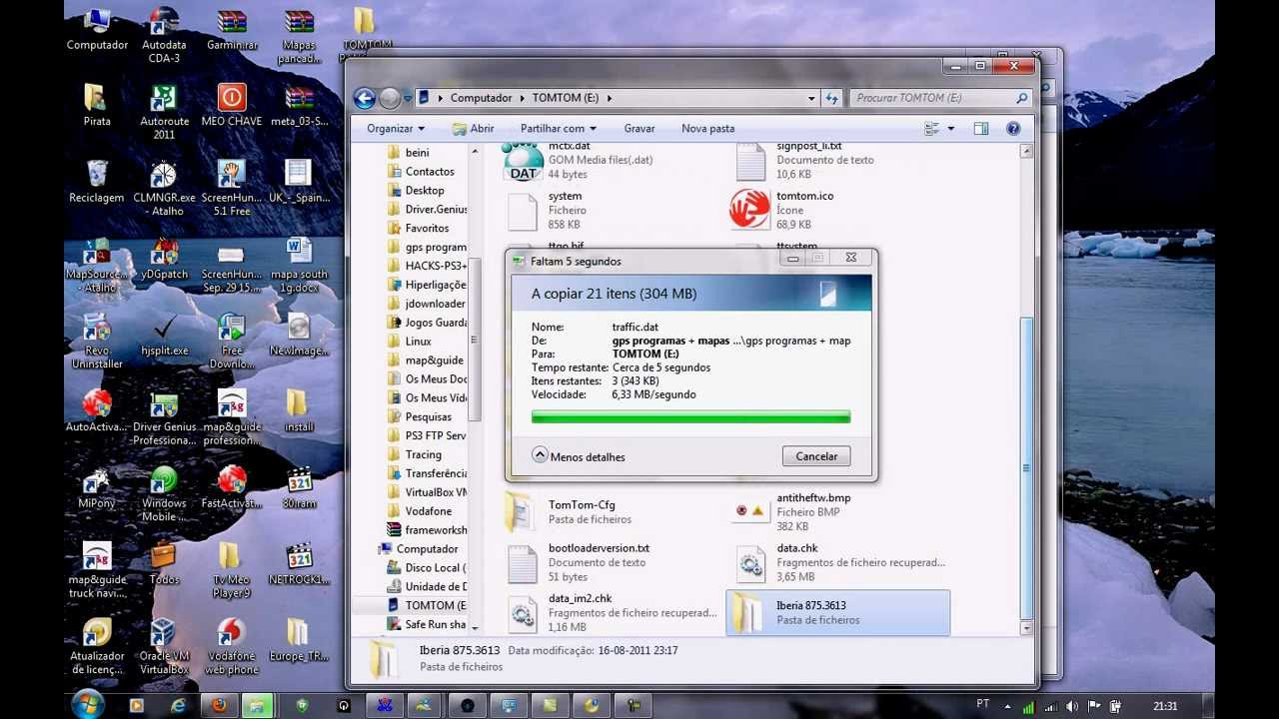Select the mapa south 1g.docx file
The height and width of the screenshot is (719, 1279).
point(299,264)
